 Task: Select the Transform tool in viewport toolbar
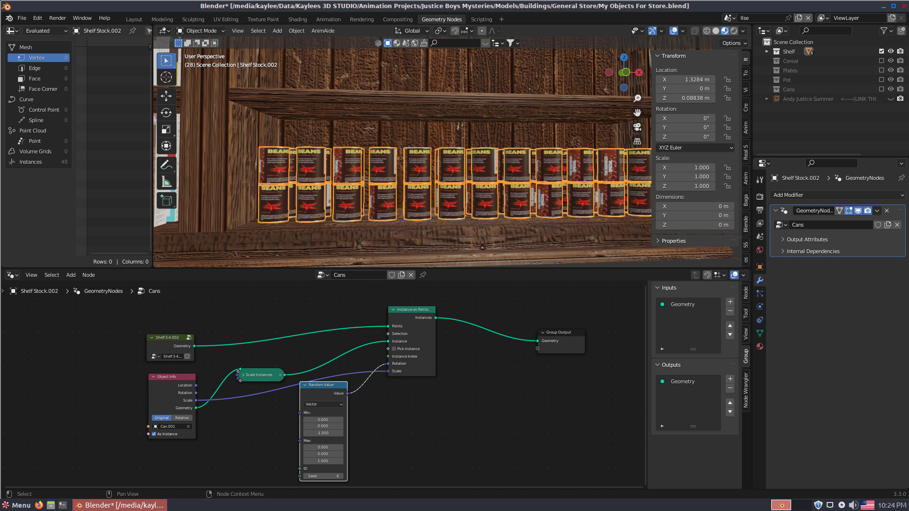[166, 146]
